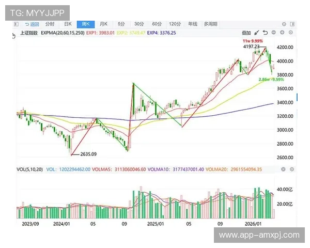Click the 2.86w -9.59% annotation
This screenshot has height=248, width=310.
(271, 80)
